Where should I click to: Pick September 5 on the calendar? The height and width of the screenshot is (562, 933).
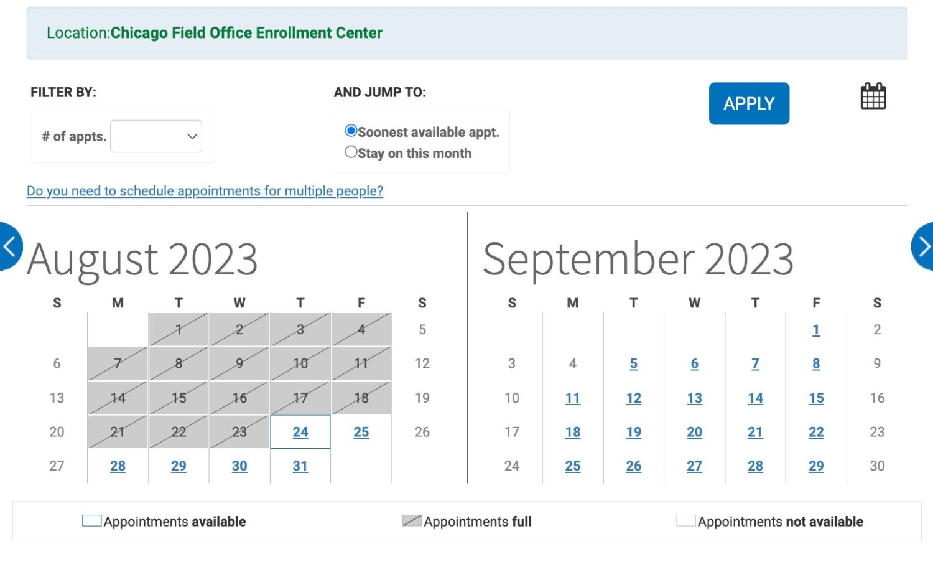click(x=633, y=364)
